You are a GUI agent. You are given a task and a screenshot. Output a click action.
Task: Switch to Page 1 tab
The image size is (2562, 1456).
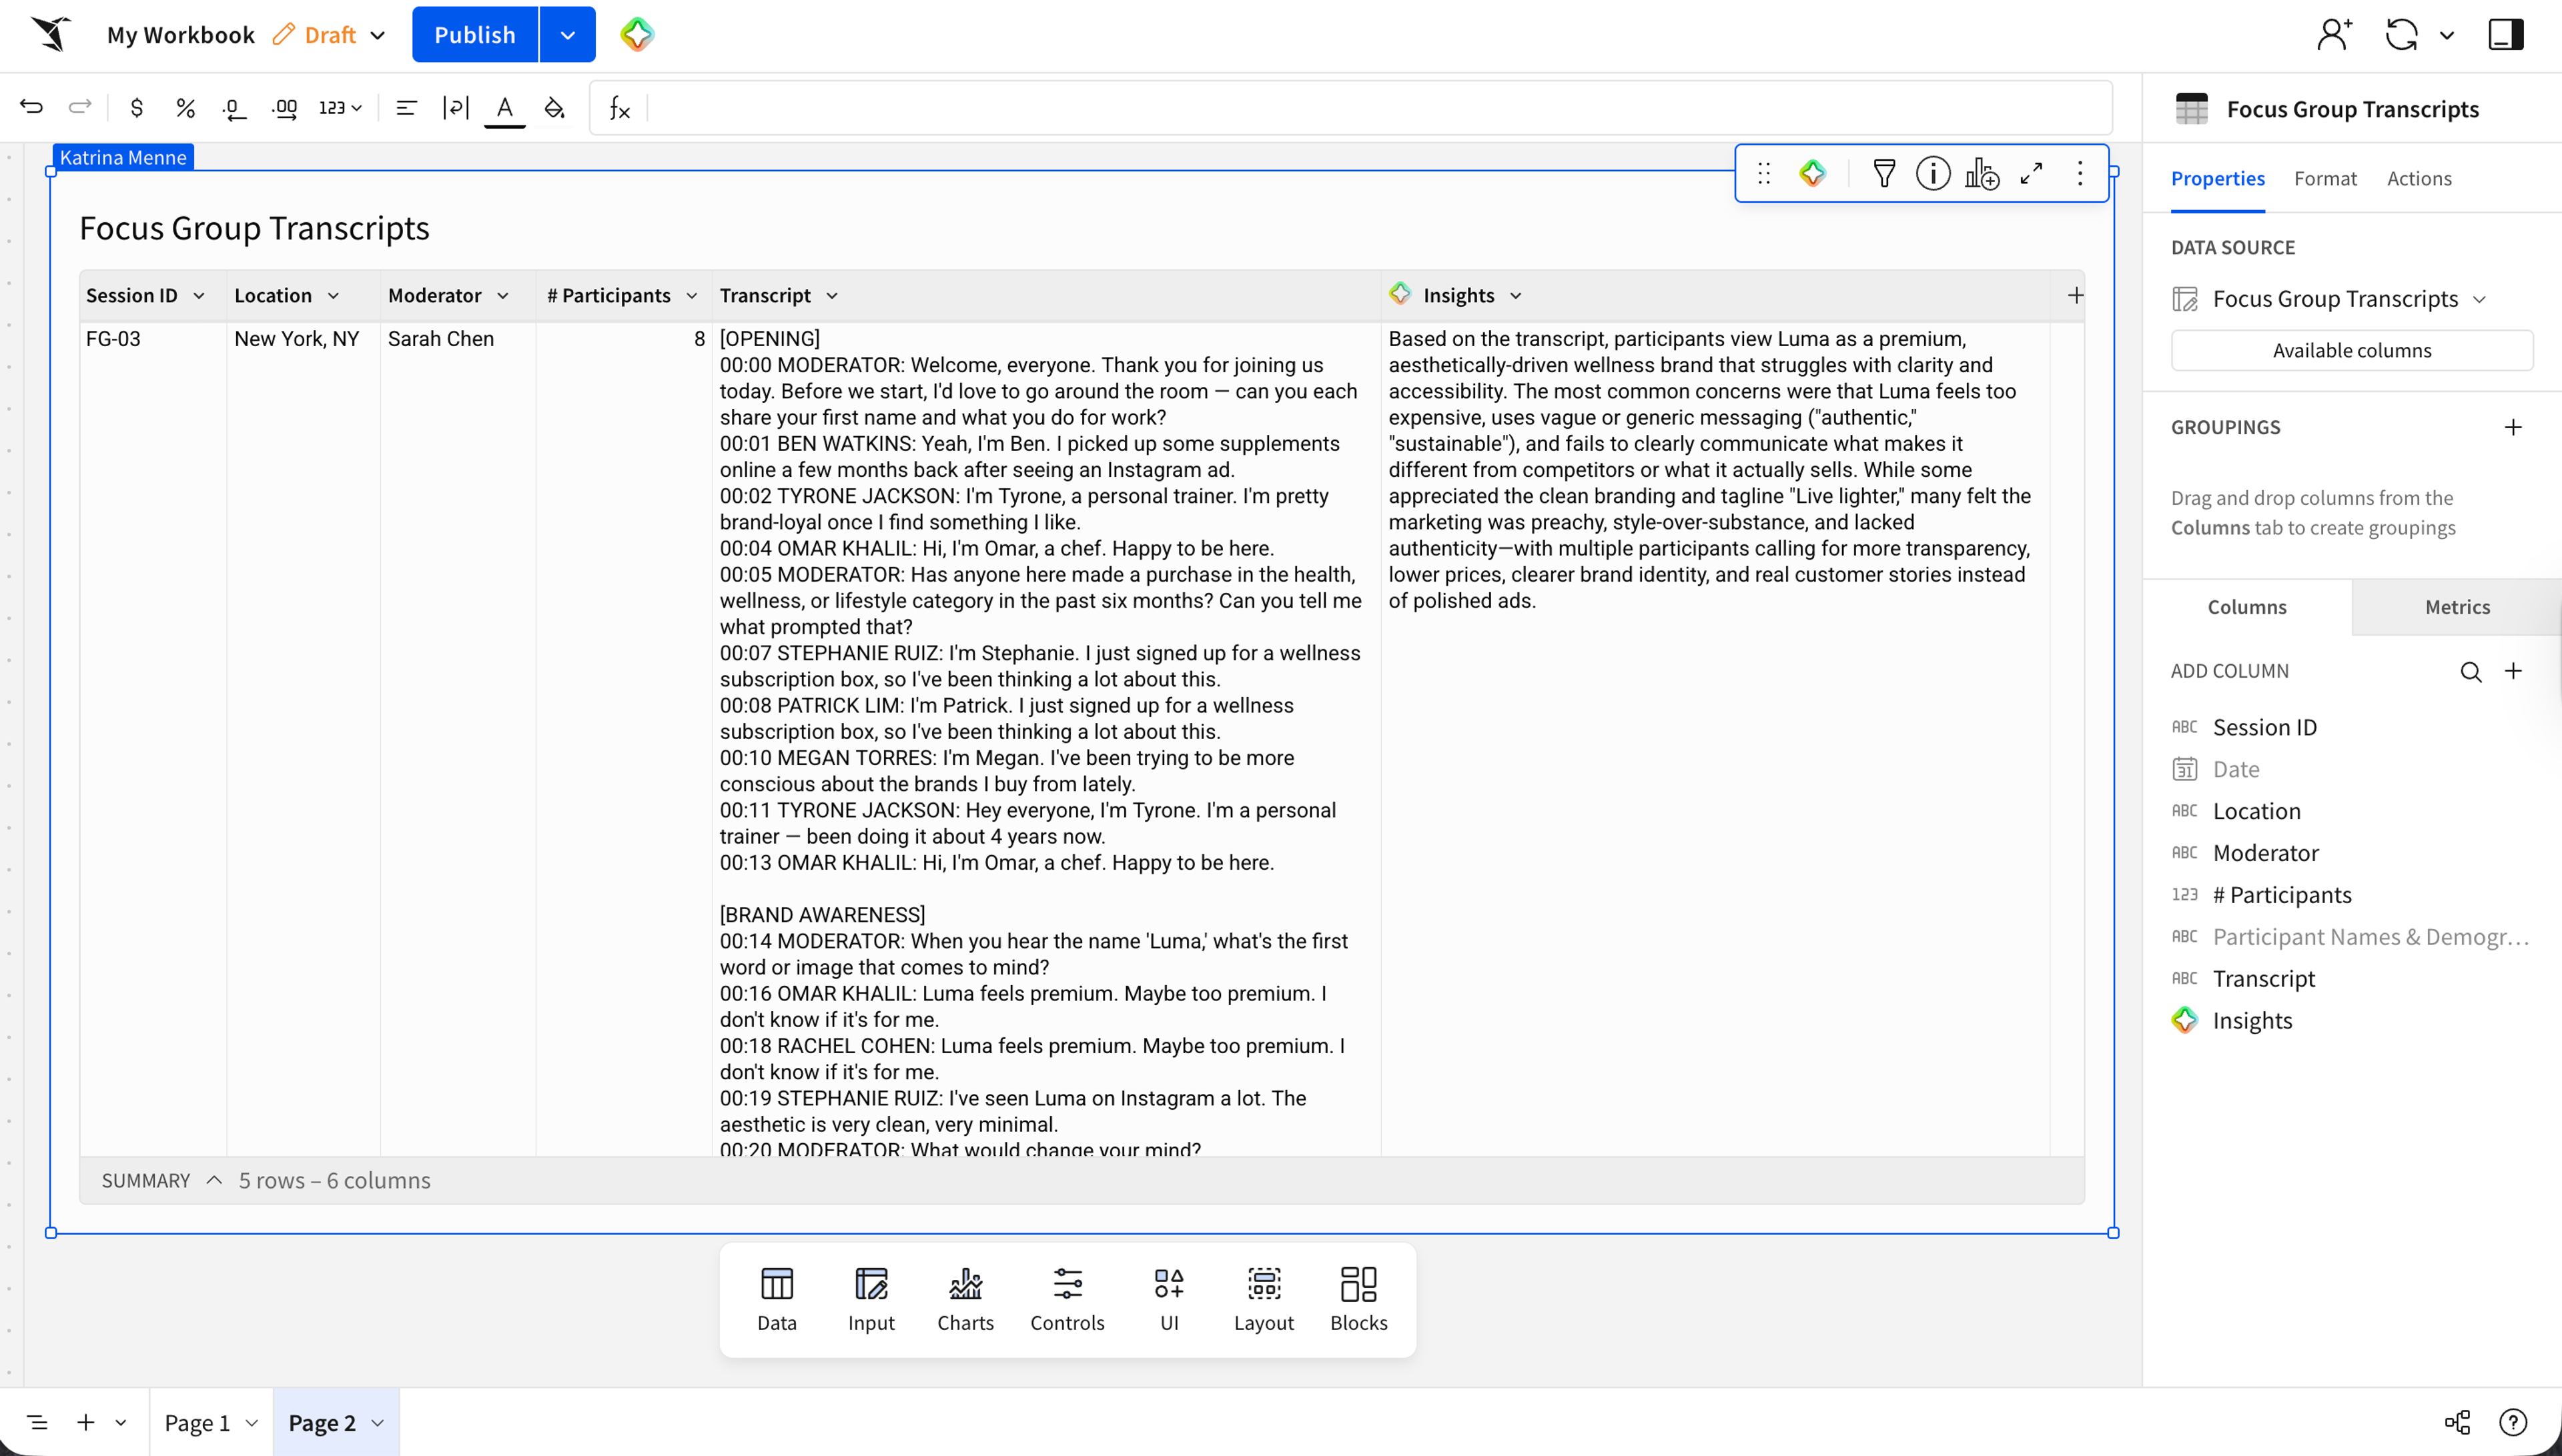coord(197,1422)
